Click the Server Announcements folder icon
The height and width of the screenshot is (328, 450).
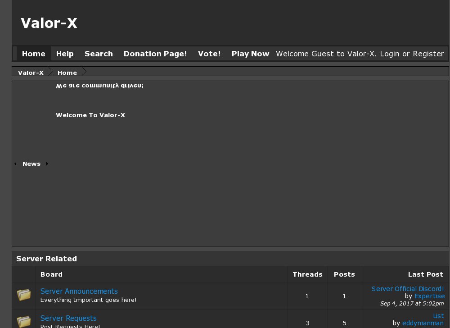point(24,296)
